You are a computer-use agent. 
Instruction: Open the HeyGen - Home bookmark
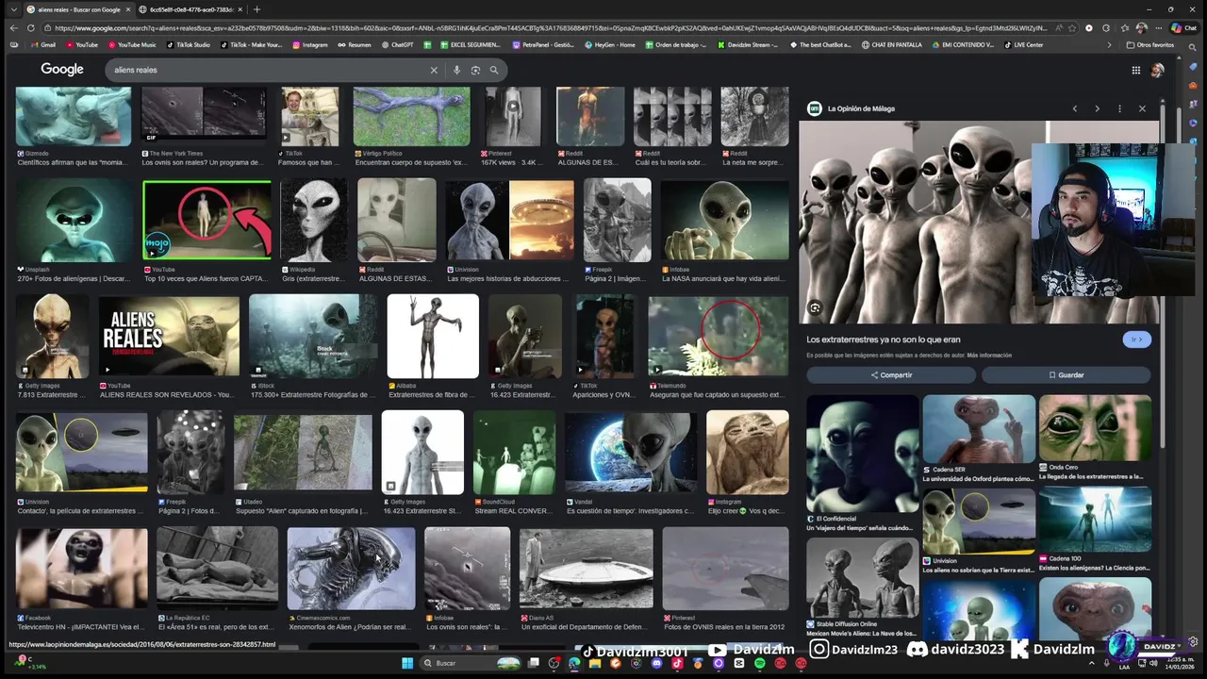pos(609,44)
